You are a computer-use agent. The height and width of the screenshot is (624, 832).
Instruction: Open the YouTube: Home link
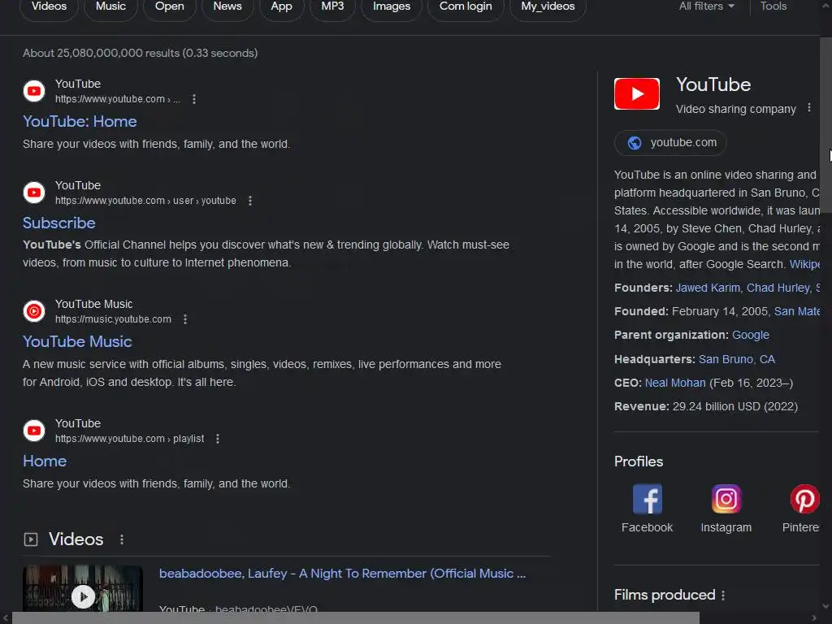[80, 122]
